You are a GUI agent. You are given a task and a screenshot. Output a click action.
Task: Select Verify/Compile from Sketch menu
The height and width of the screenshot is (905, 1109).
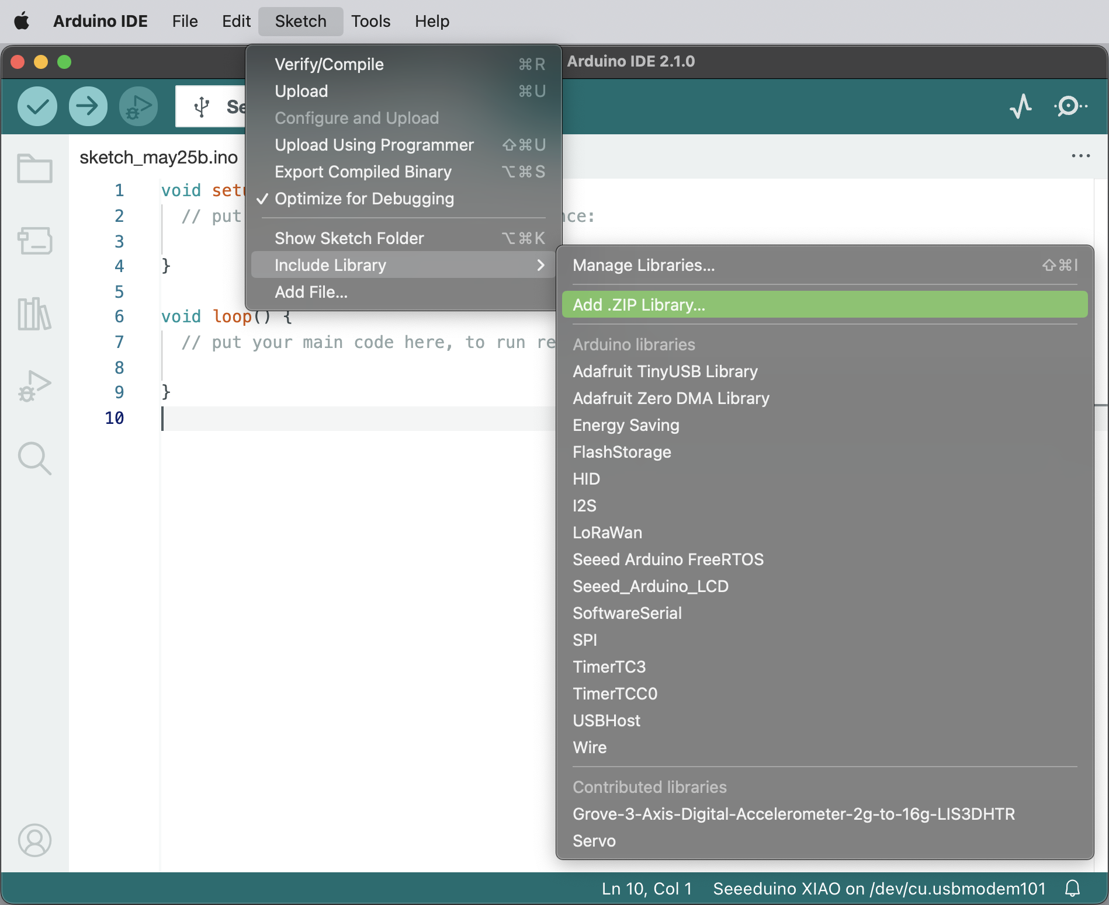tap(403, 64)
